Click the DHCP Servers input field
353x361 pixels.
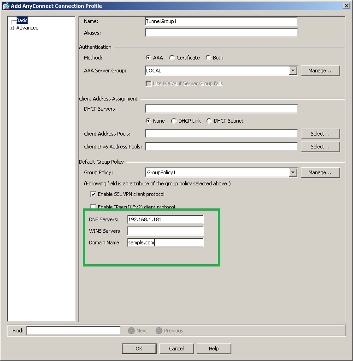pos(221,109)
